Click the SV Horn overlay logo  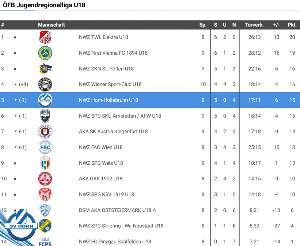point(21,226)
